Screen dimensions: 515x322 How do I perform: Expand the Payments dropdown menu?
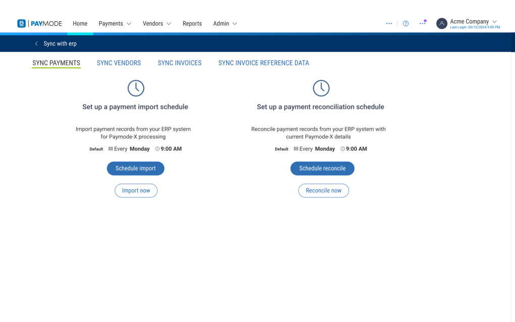(115, 24)
